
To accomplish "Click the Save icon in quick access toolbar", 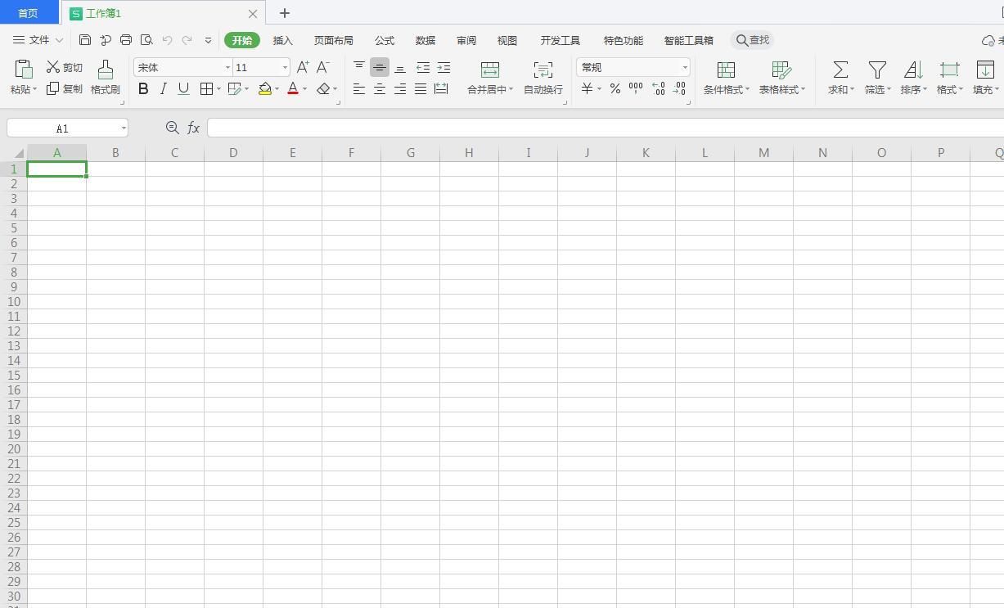I will click(x=85, y=39).
